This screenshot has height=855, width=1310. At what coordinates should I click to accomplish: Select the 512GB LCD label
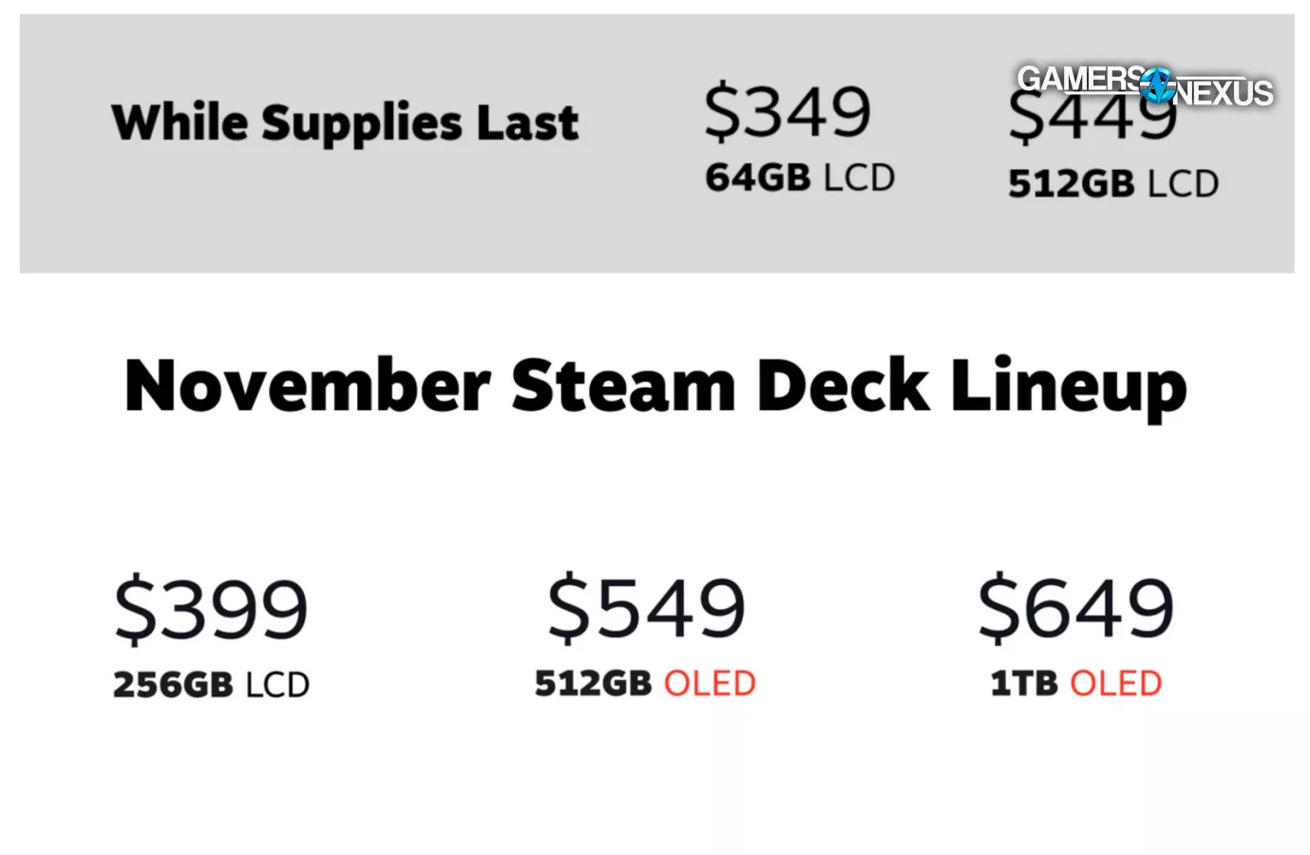click(1112, 183)
